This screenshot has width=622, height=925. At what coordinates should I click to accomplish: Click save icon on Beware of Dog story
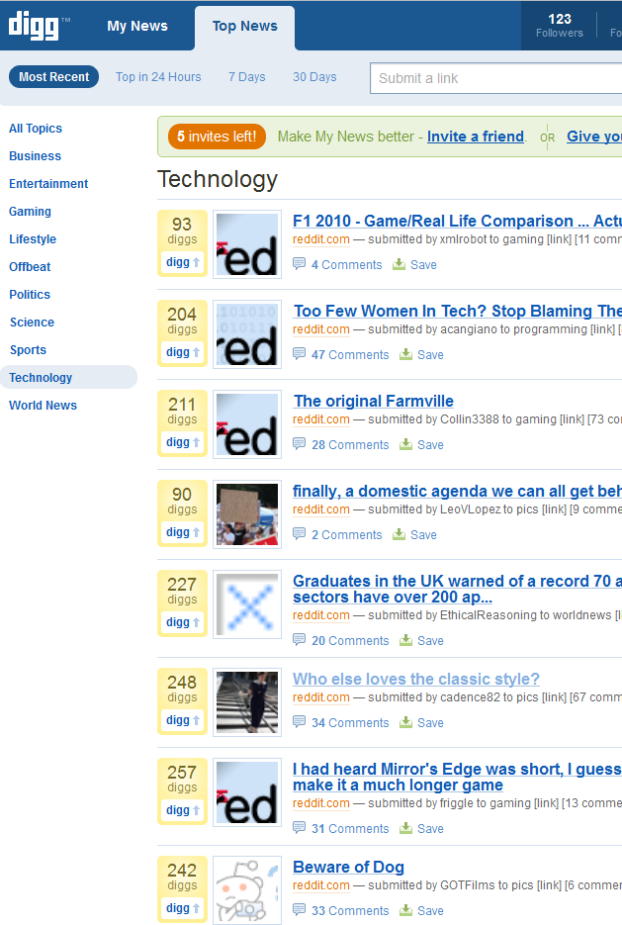pyautogui.click(x=406, y=910)
